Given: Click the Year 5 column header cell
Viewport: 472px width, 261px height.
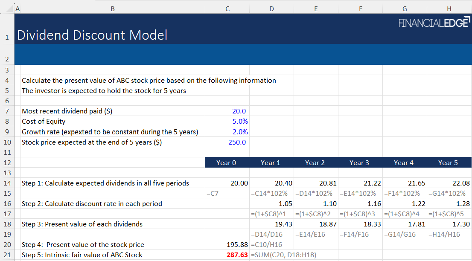Looking at the screenshot, I should pos(447,162).
